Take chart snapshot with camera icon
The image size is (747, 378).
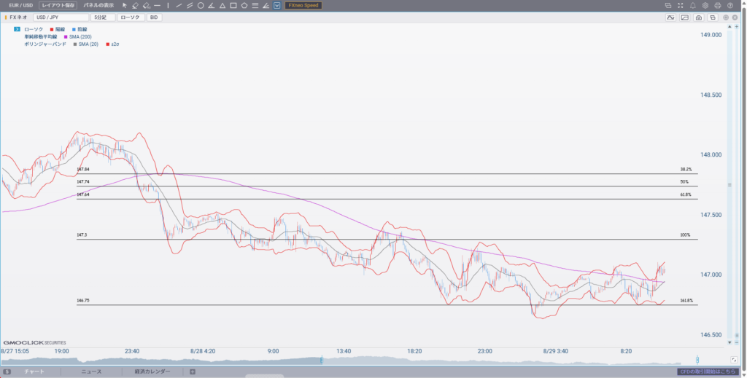[698, 17]
